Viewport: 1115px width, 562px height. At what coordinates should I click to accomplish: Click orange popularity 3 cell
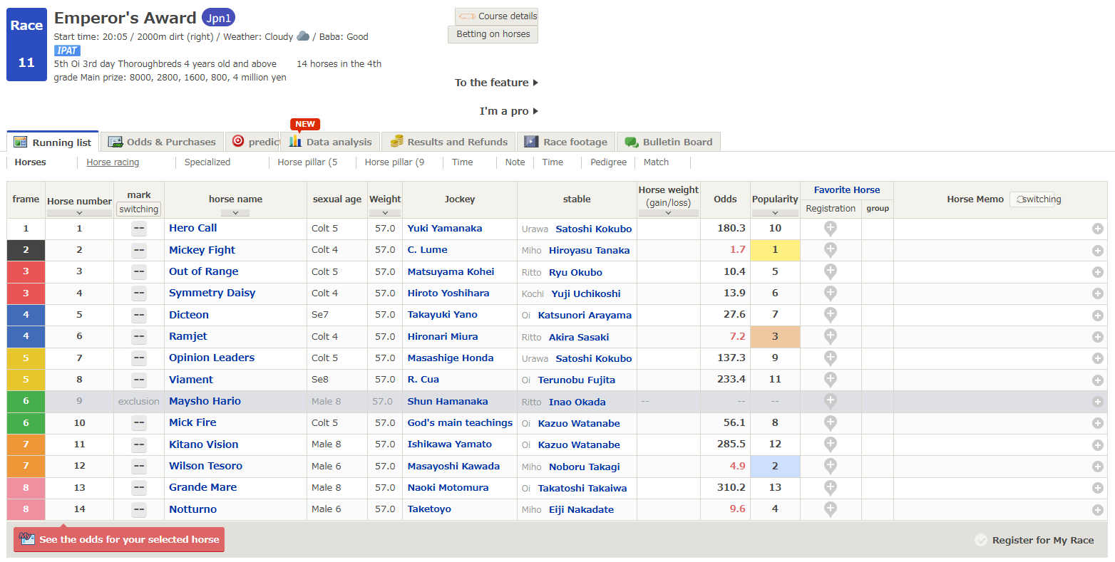pyautogui.click(x=775, y=336)
